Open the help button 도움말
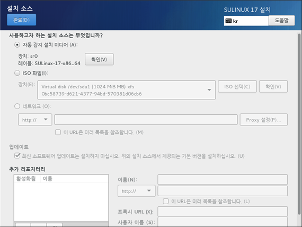The image size is (302, 227). (x=281, y=21)
